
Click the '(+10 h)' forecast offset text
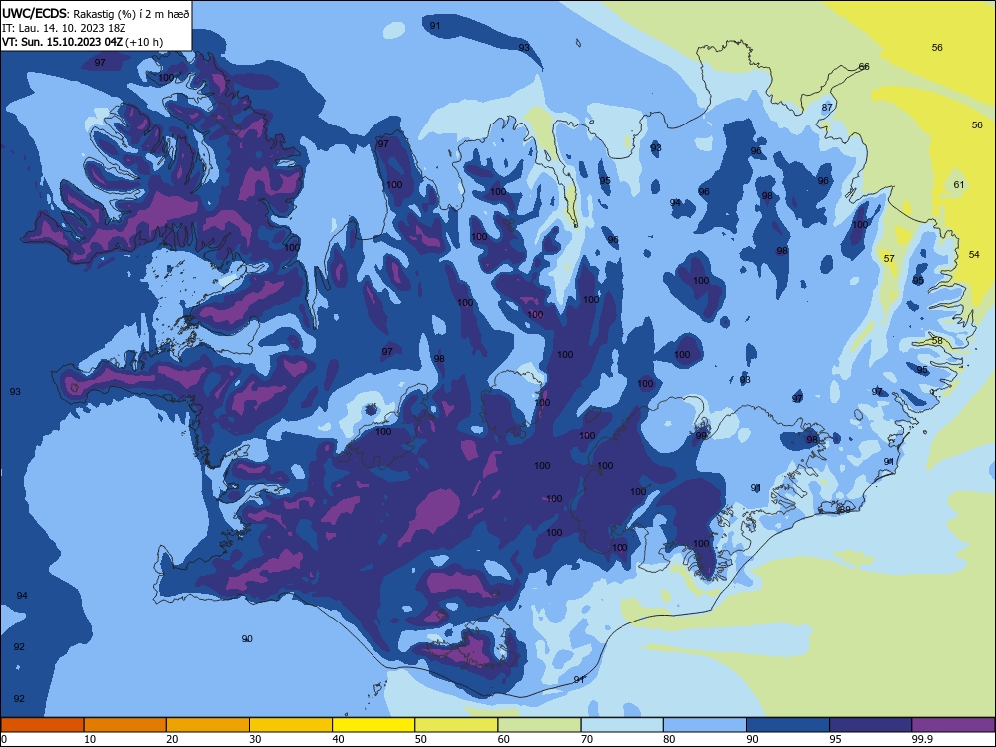144,42
